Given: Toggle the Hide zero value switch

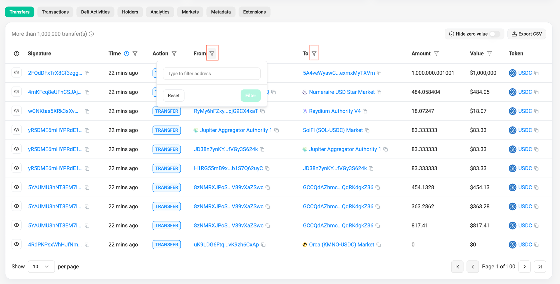Looking at the screenshot, I should pos(495,34).
